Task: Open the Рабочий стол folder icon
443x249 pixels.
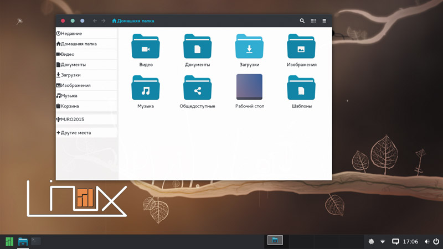Action: coord(249,87)
